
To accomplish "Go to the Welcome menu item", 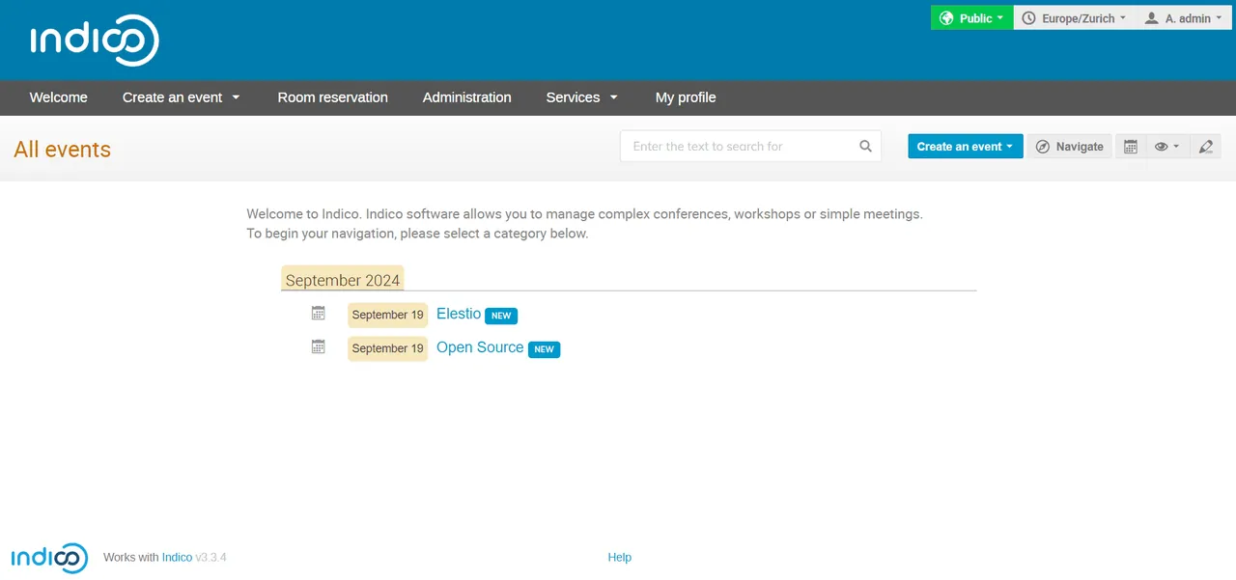I will click(59, 97).
